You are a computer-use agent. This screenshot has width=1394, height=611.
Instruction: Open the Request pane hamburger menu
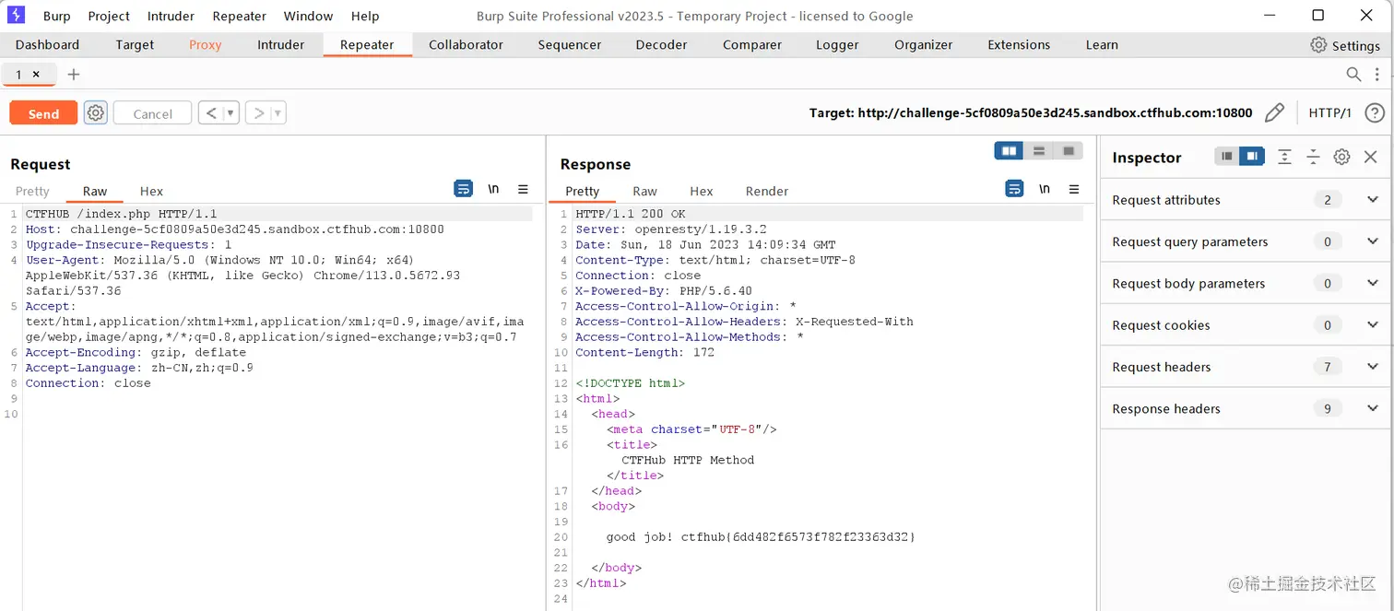coord(523,189)
